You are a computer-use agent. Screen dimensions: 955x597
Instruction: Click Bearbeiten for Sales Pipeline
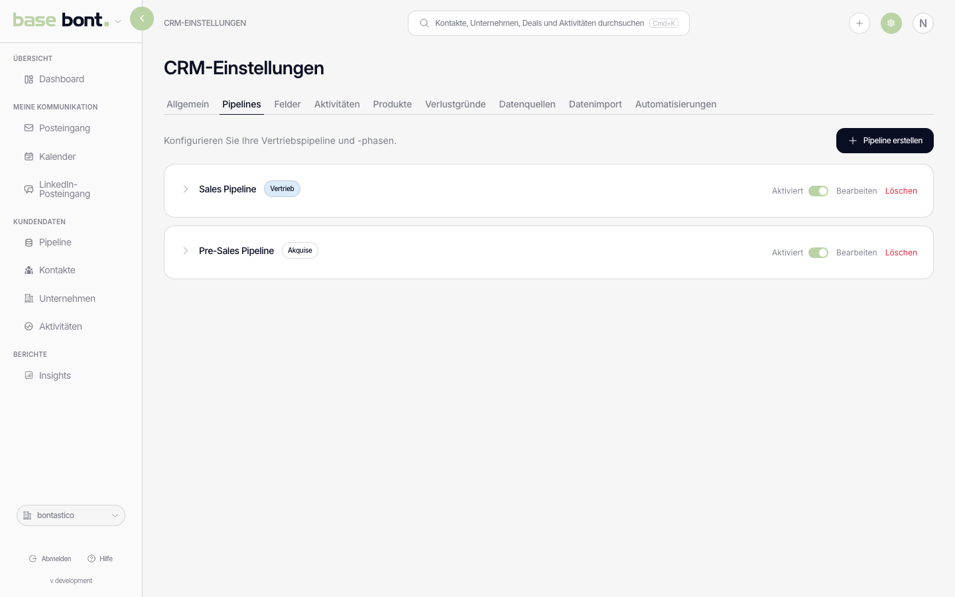click(x=857, y=191)
